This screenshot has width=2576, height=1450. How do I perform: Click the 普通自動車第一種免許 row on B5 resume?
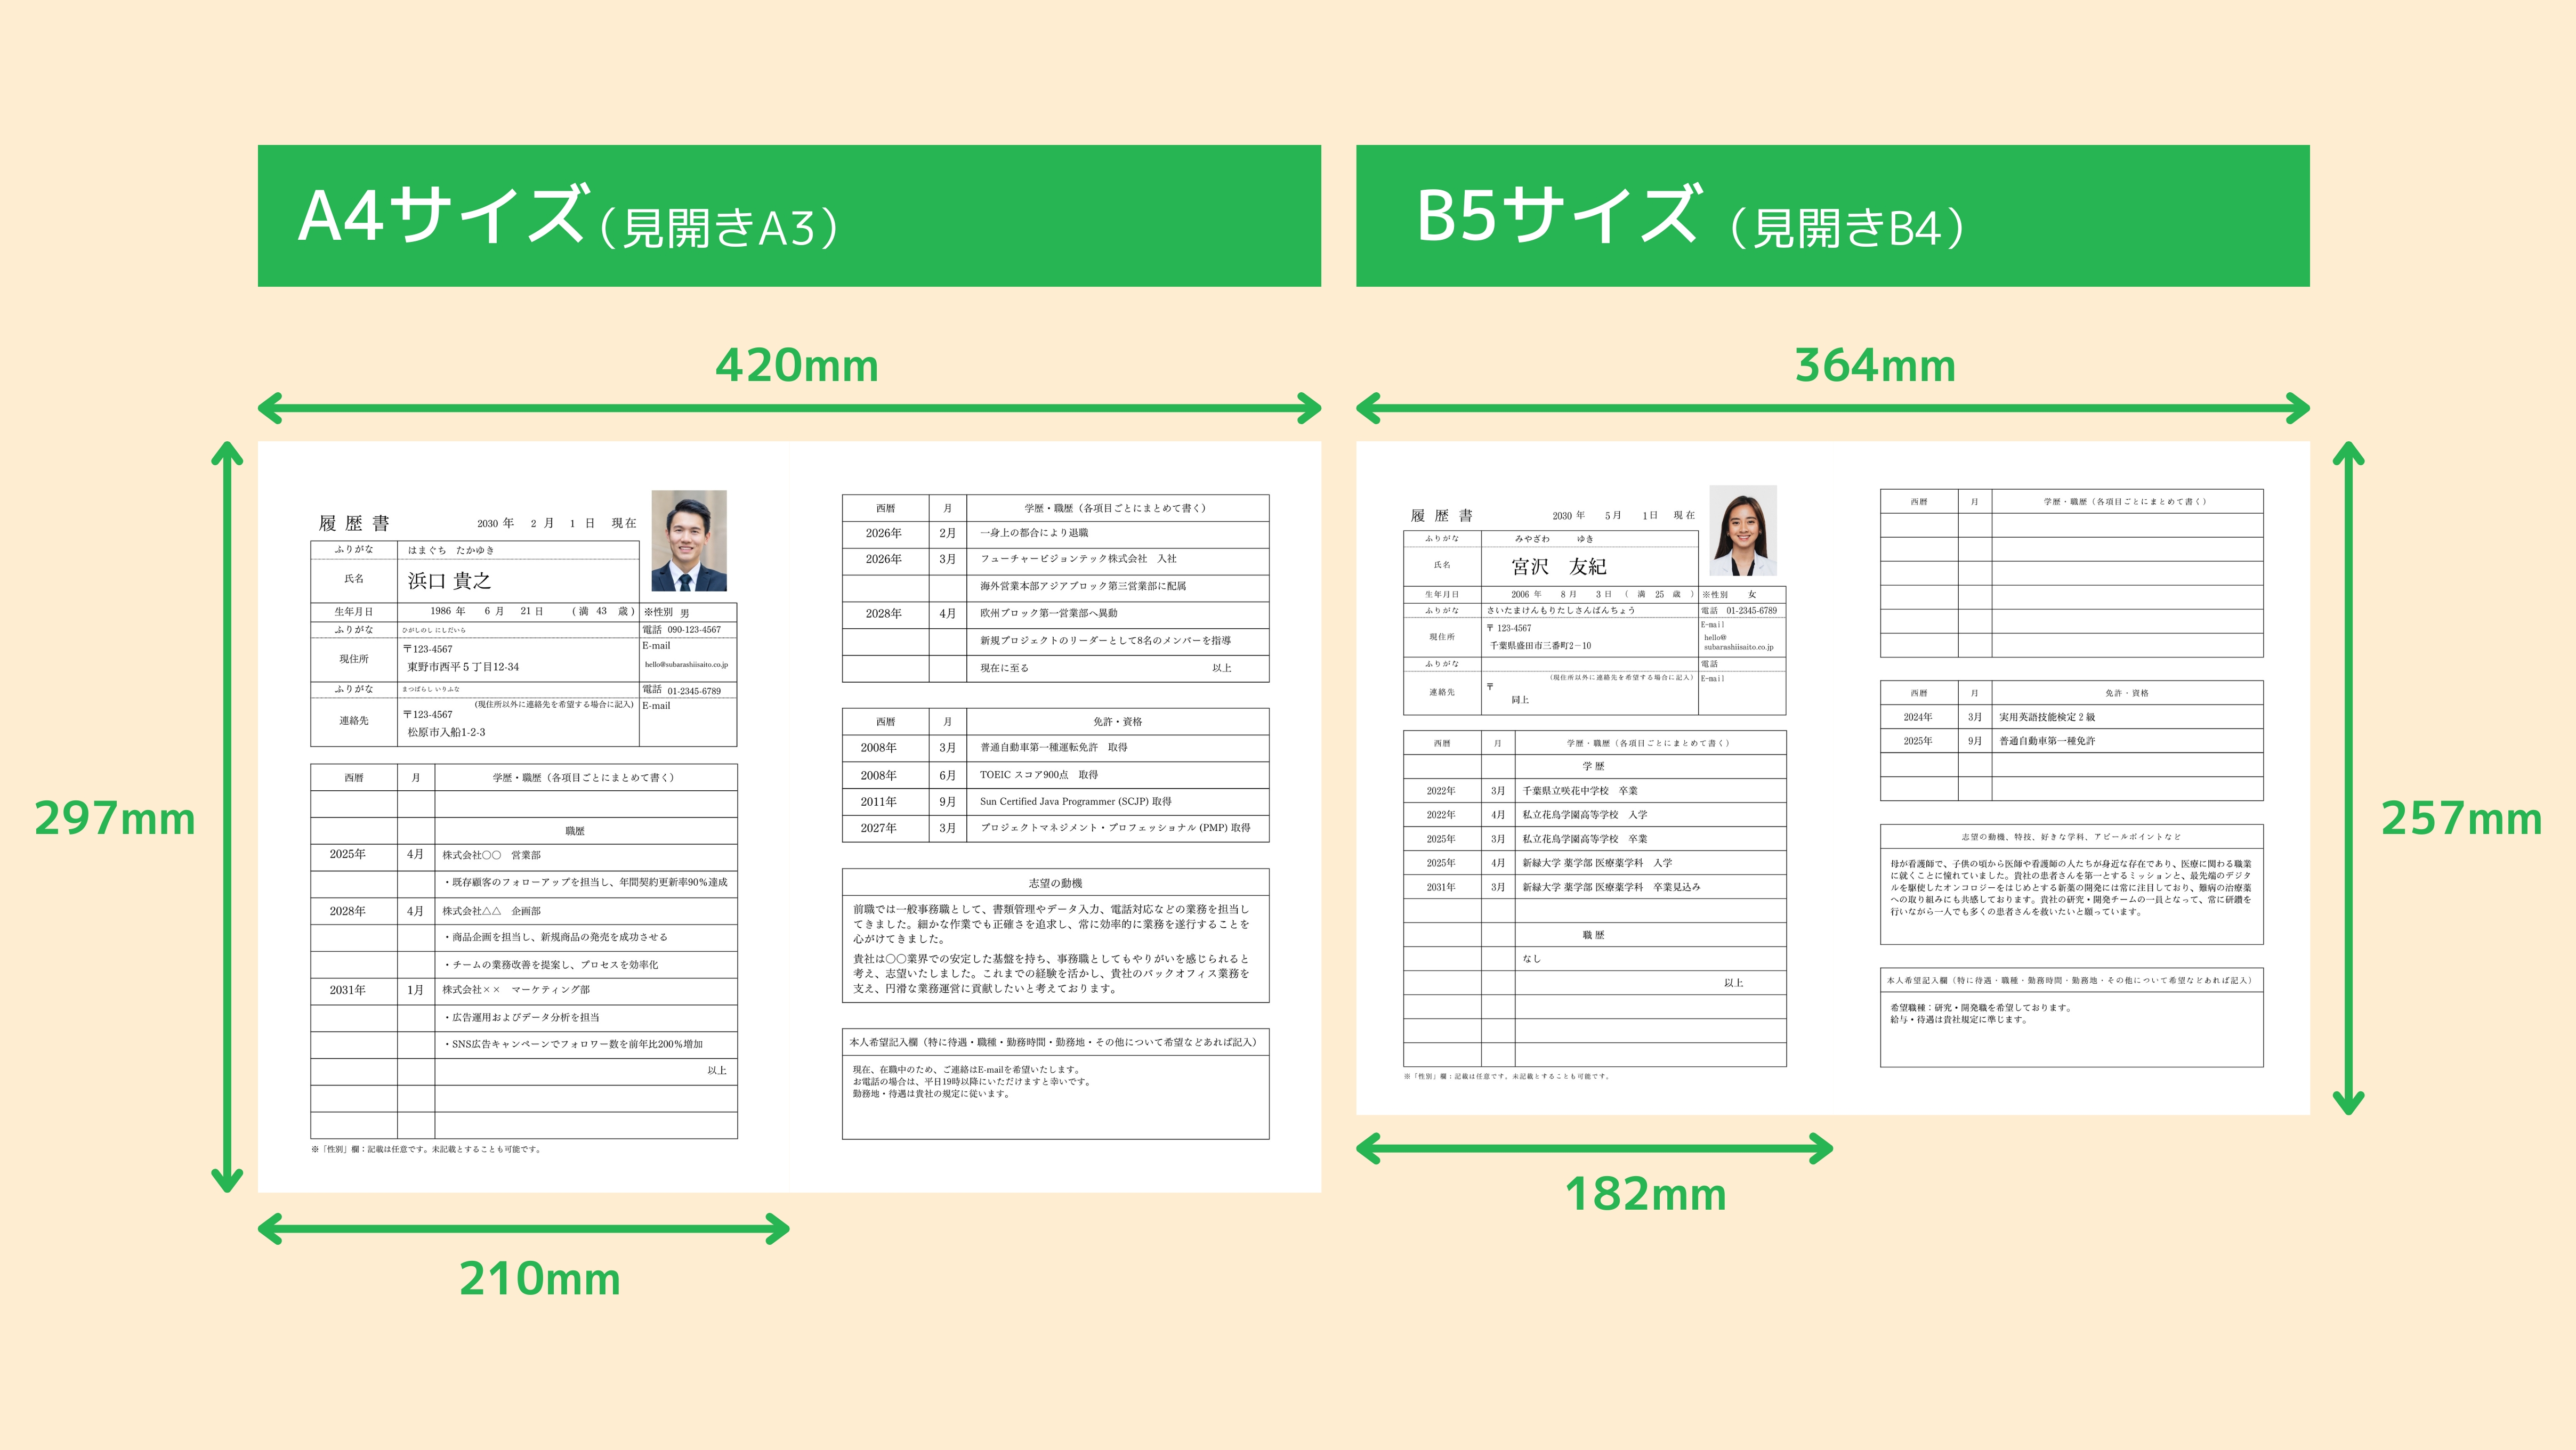point(2072,741)
